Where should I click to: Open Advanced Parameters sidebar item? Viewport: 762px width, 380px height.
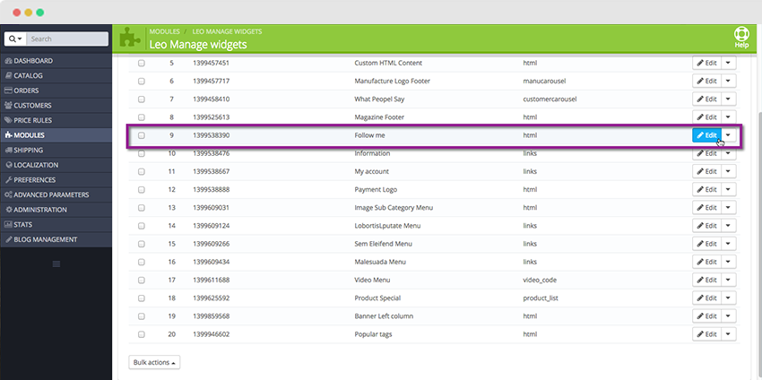point(51,194)
